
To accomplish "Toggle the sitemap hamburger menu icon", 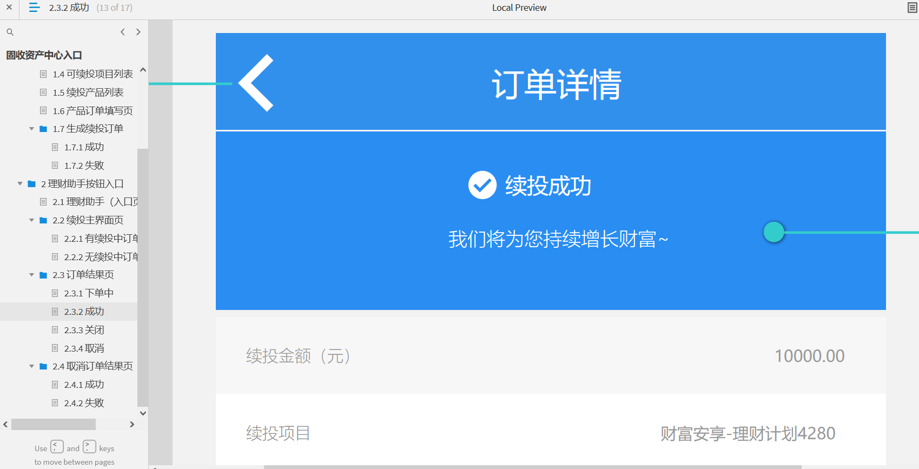I will (x=34, y=8).
